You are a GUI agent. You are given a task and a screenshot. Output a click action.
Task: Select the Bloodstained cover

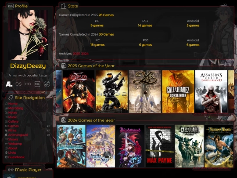pyautogui.click(x=130, y=146)
